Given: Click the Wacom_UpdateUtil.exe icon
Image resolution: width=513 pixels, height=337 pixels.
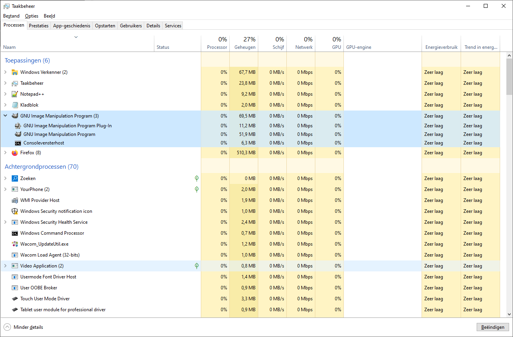Looking at the screenshot, I should (x=15, y=244).
